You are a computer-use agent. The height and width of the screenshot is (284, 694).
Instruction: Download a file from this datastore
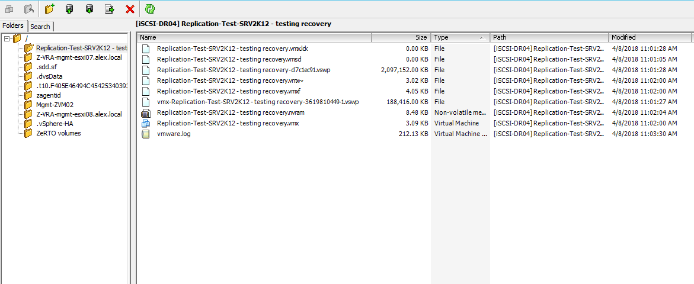[x=89, y=8]
